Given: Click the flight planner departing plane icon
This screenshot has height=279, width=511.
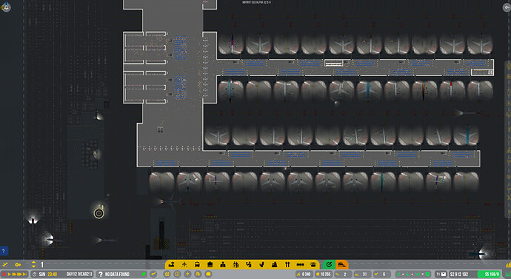Looking at the screenshot, I should [5, 265].
